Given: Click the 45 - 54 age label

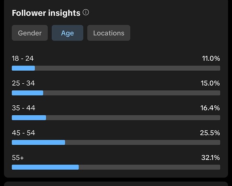Looking at the screenshot, I should pyautogui.click(x=23, y=133).
